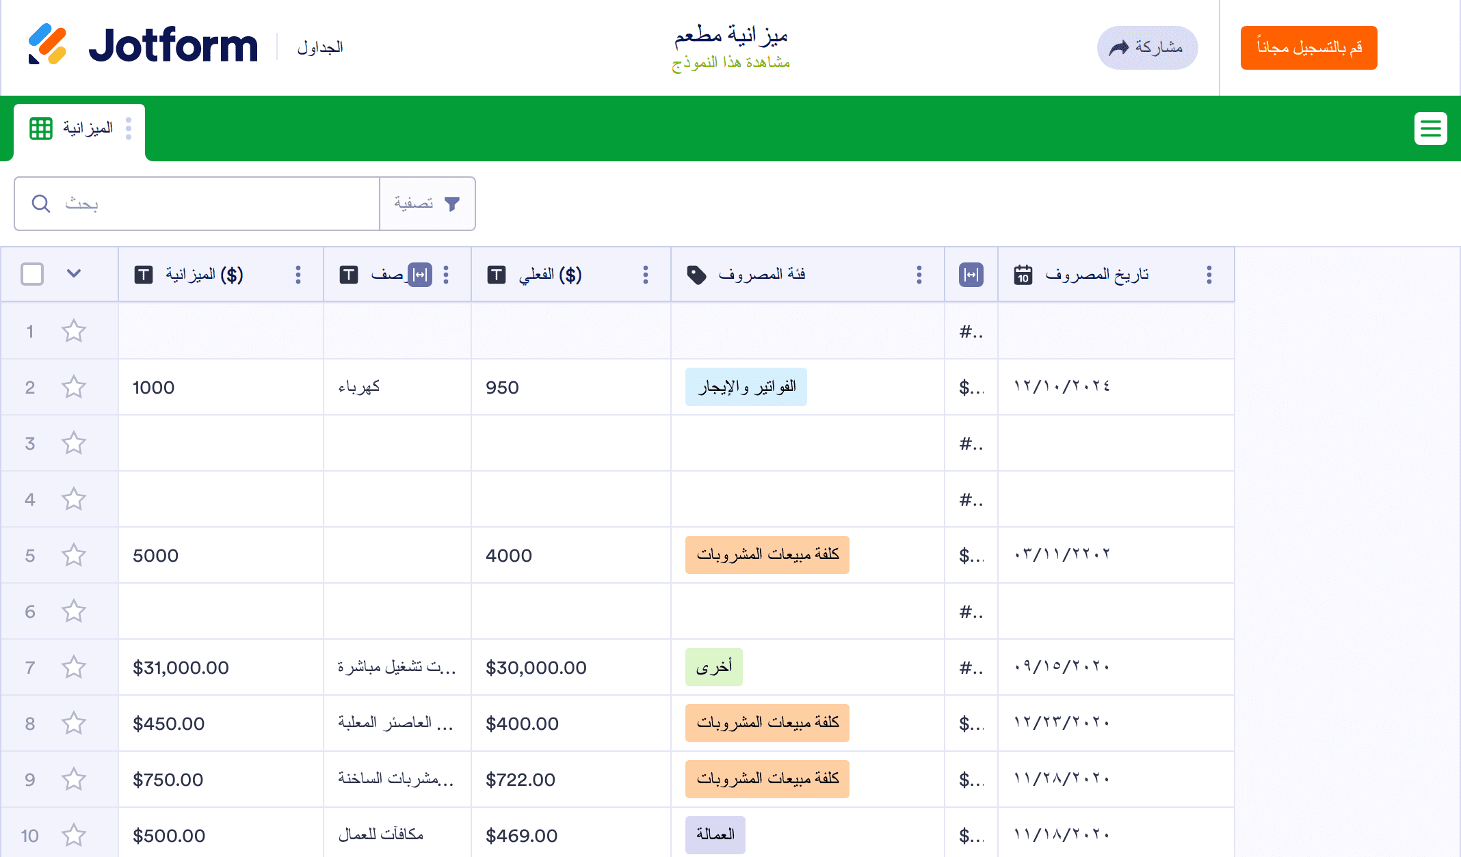
Task: Click the filter funnel icon
Action: coord(452,204)
